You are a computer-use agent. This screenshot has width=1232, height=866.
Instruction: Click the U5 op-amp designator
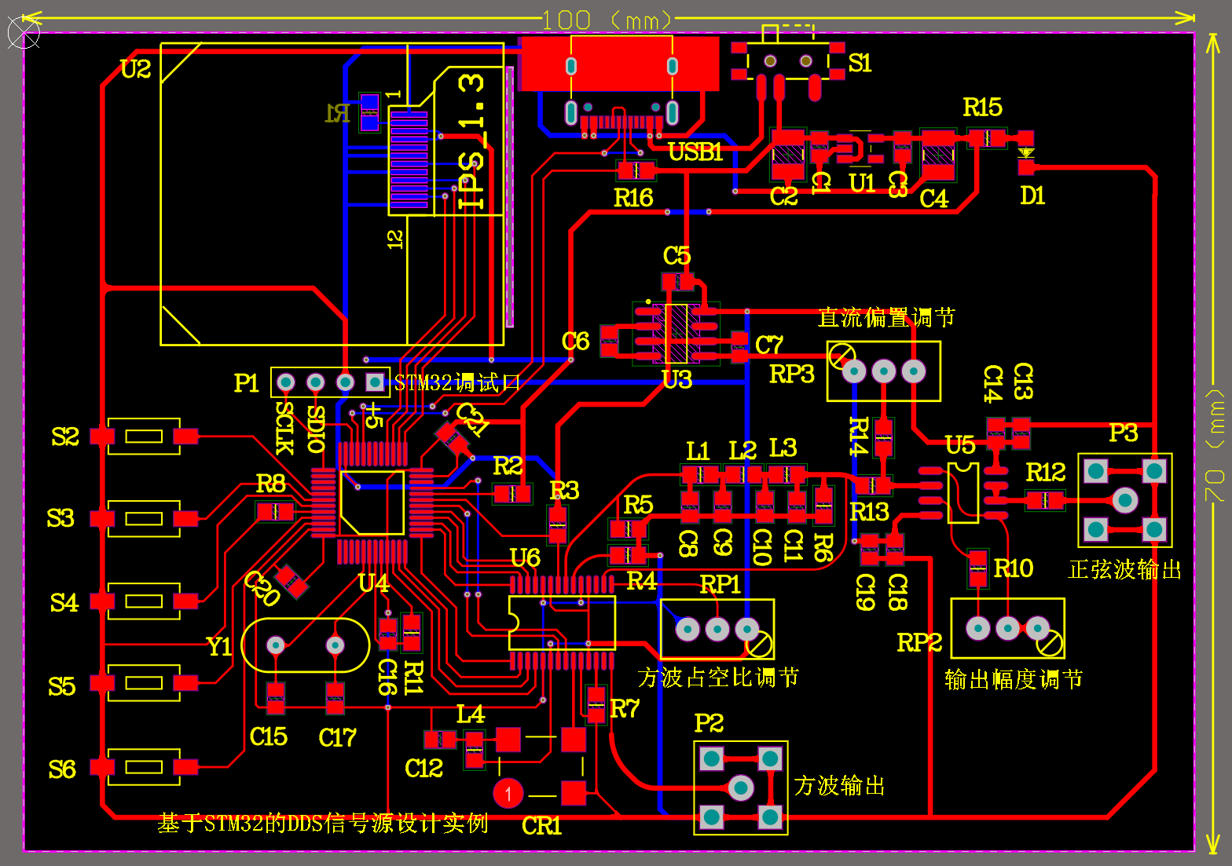pyautogui.click(x=960, y=445)
